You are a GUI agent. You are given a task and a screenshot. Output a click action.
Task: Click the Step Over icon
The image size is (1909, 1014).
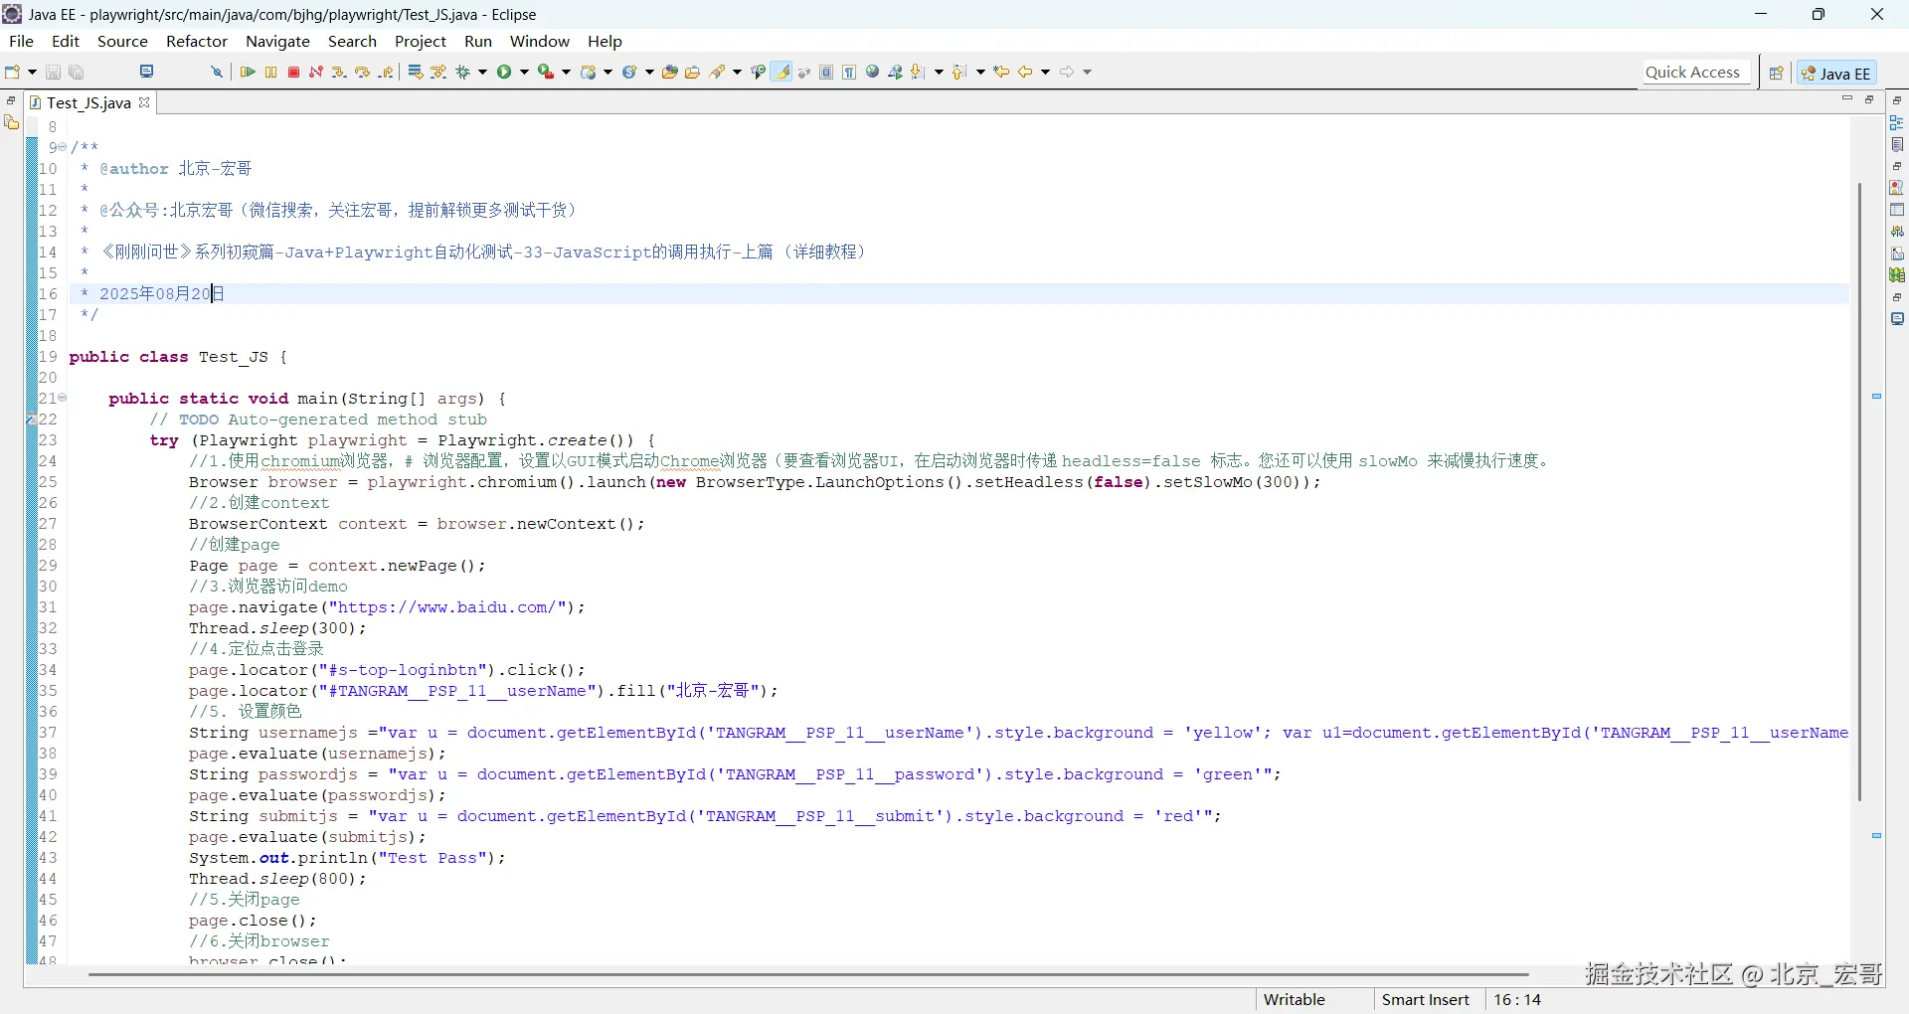362,72
